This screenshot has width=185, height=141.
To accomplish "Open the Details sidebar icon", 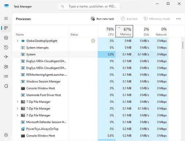I will [6, 76].
